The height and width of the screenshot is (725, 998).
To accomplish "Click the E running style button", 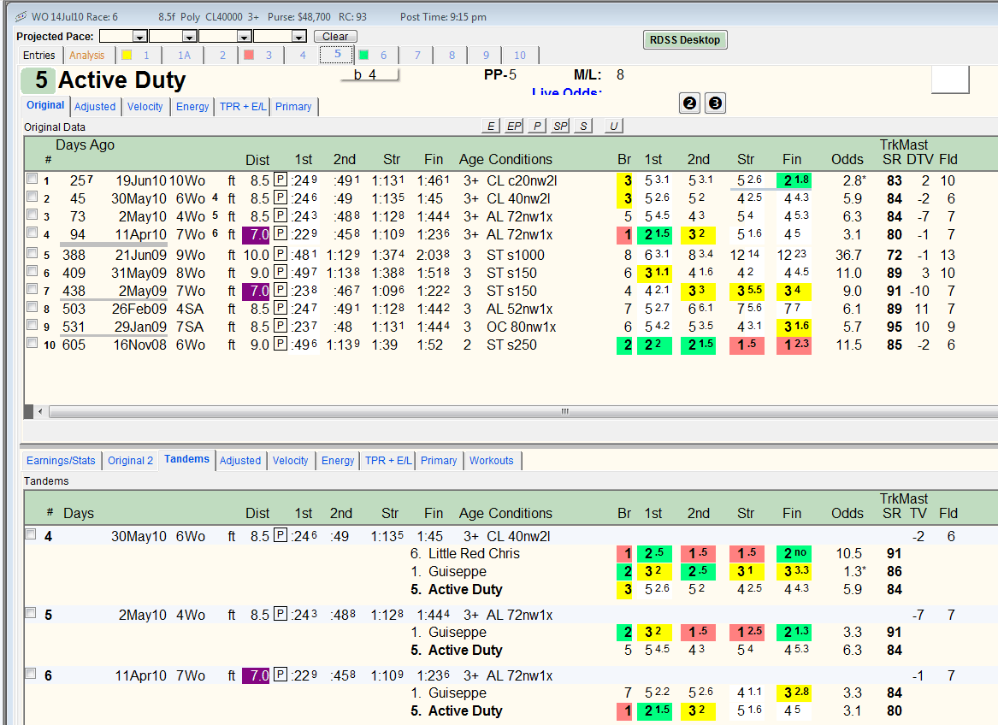I will pyautogui.click(x=490, y=126).
